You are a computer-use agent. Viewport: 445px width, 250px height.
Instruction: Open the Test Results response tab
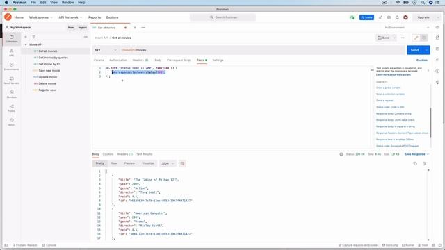point(144,154)
